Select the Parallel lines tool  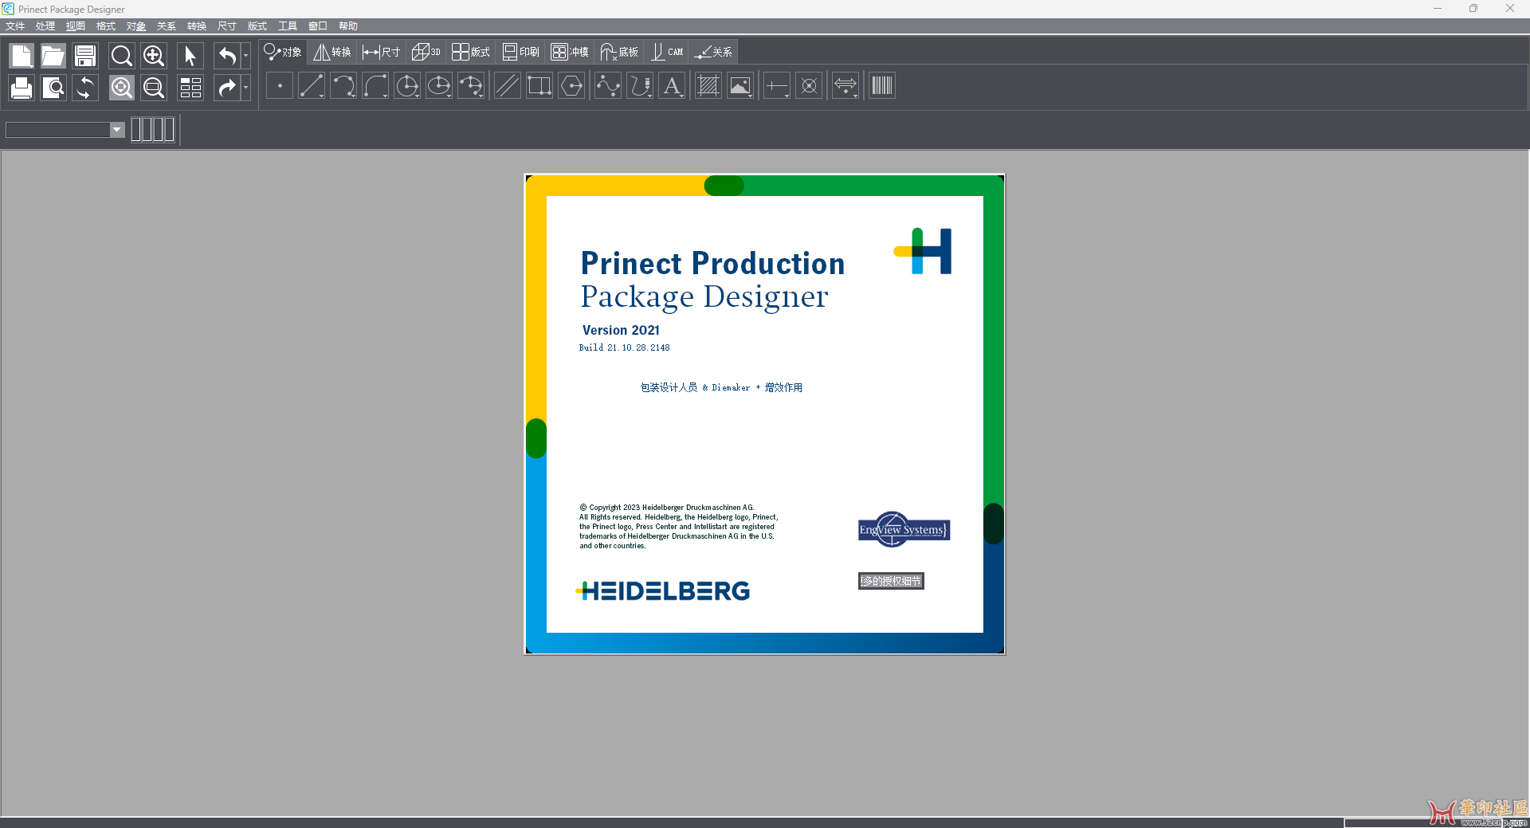507,86
